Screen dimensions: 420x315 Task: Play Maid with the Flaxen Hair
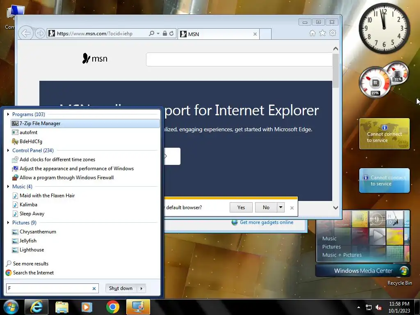click(x=85, y=196)
